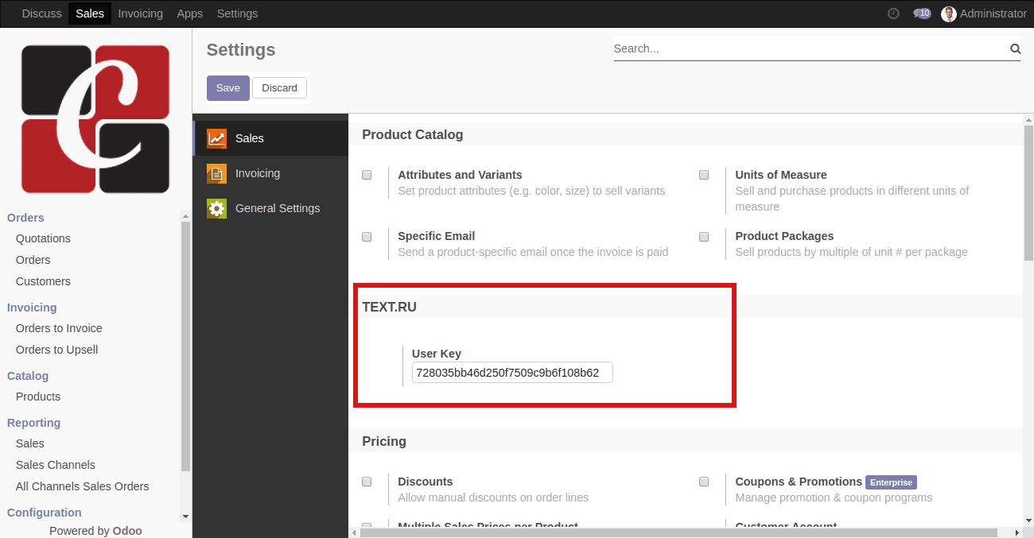Toggle the Specific Email checkbox

click(367, 236)
